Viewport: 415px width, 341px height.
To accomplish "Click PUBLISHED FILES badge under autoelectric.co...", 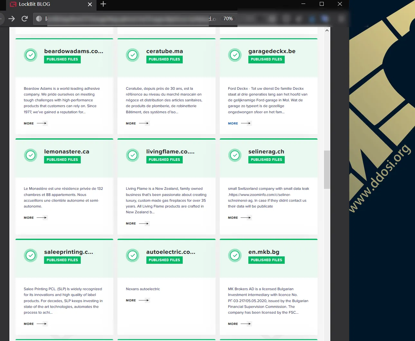I will 164,260.
